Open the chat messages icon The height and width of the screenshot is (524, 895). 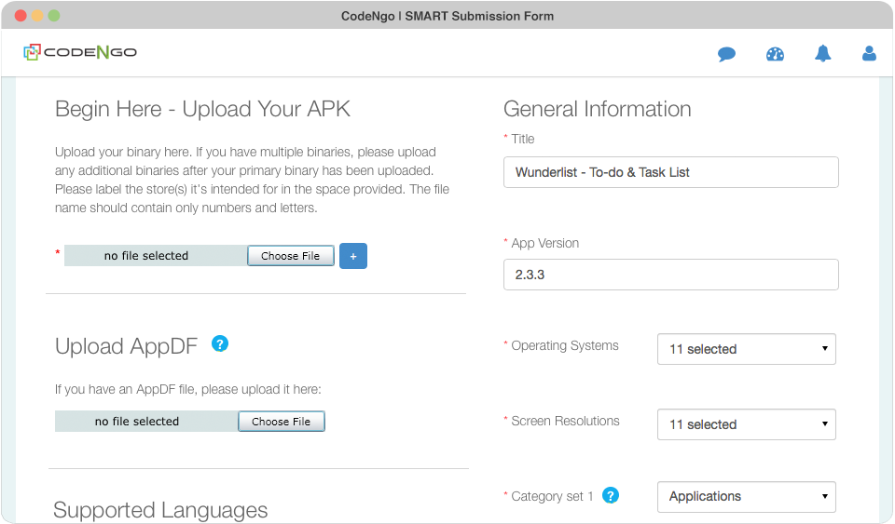pos(726,54)
